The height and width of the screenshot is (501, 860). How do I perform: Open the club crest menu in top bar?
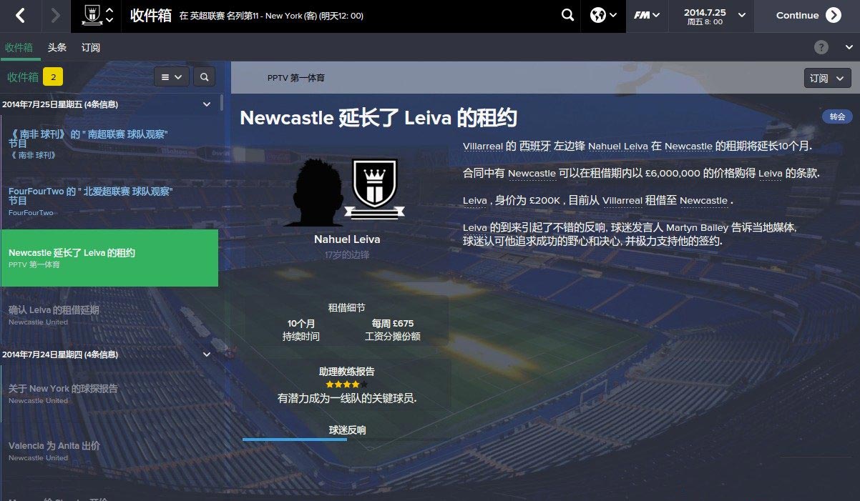[x=98, y=15]
